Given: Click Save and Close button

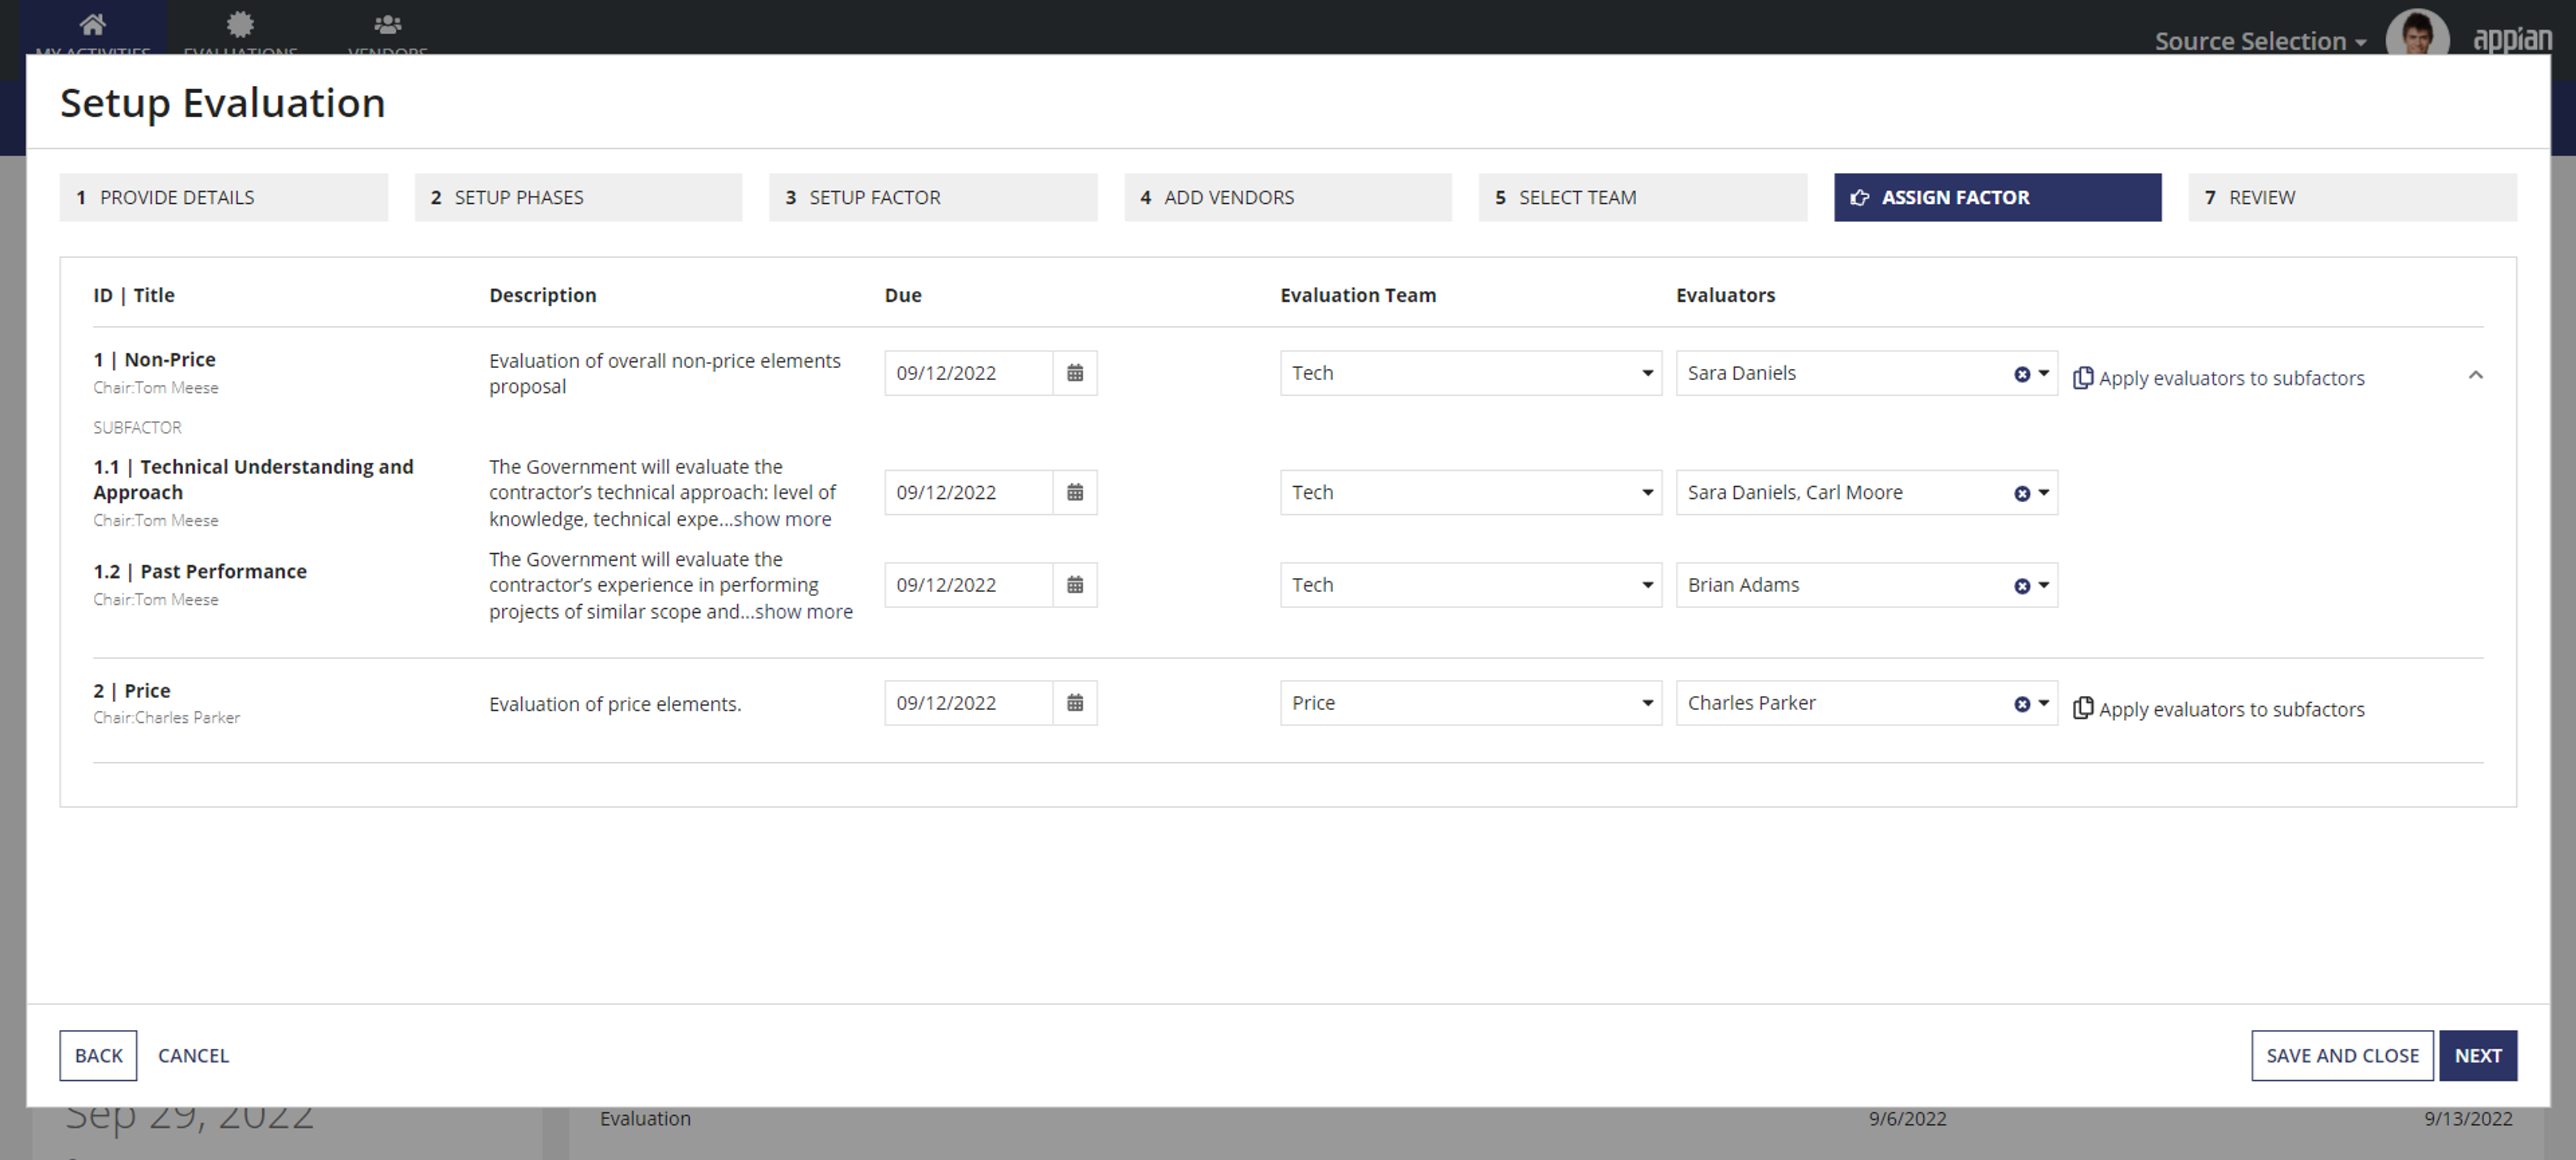Looking at the screenshot, I should click(2342, 1055).
